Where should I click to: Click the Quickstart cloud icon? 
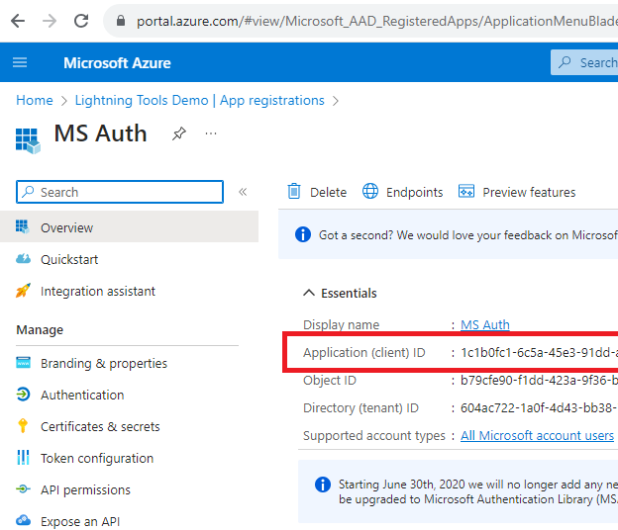pyautogui.click(x=23, y=258)
